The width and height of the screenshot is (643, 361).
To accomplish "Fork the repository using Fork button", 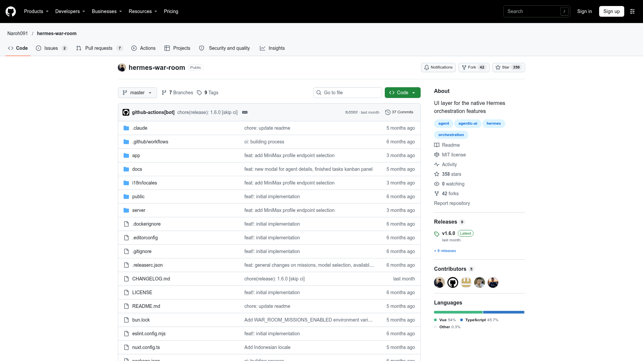I will click(474, 68).
